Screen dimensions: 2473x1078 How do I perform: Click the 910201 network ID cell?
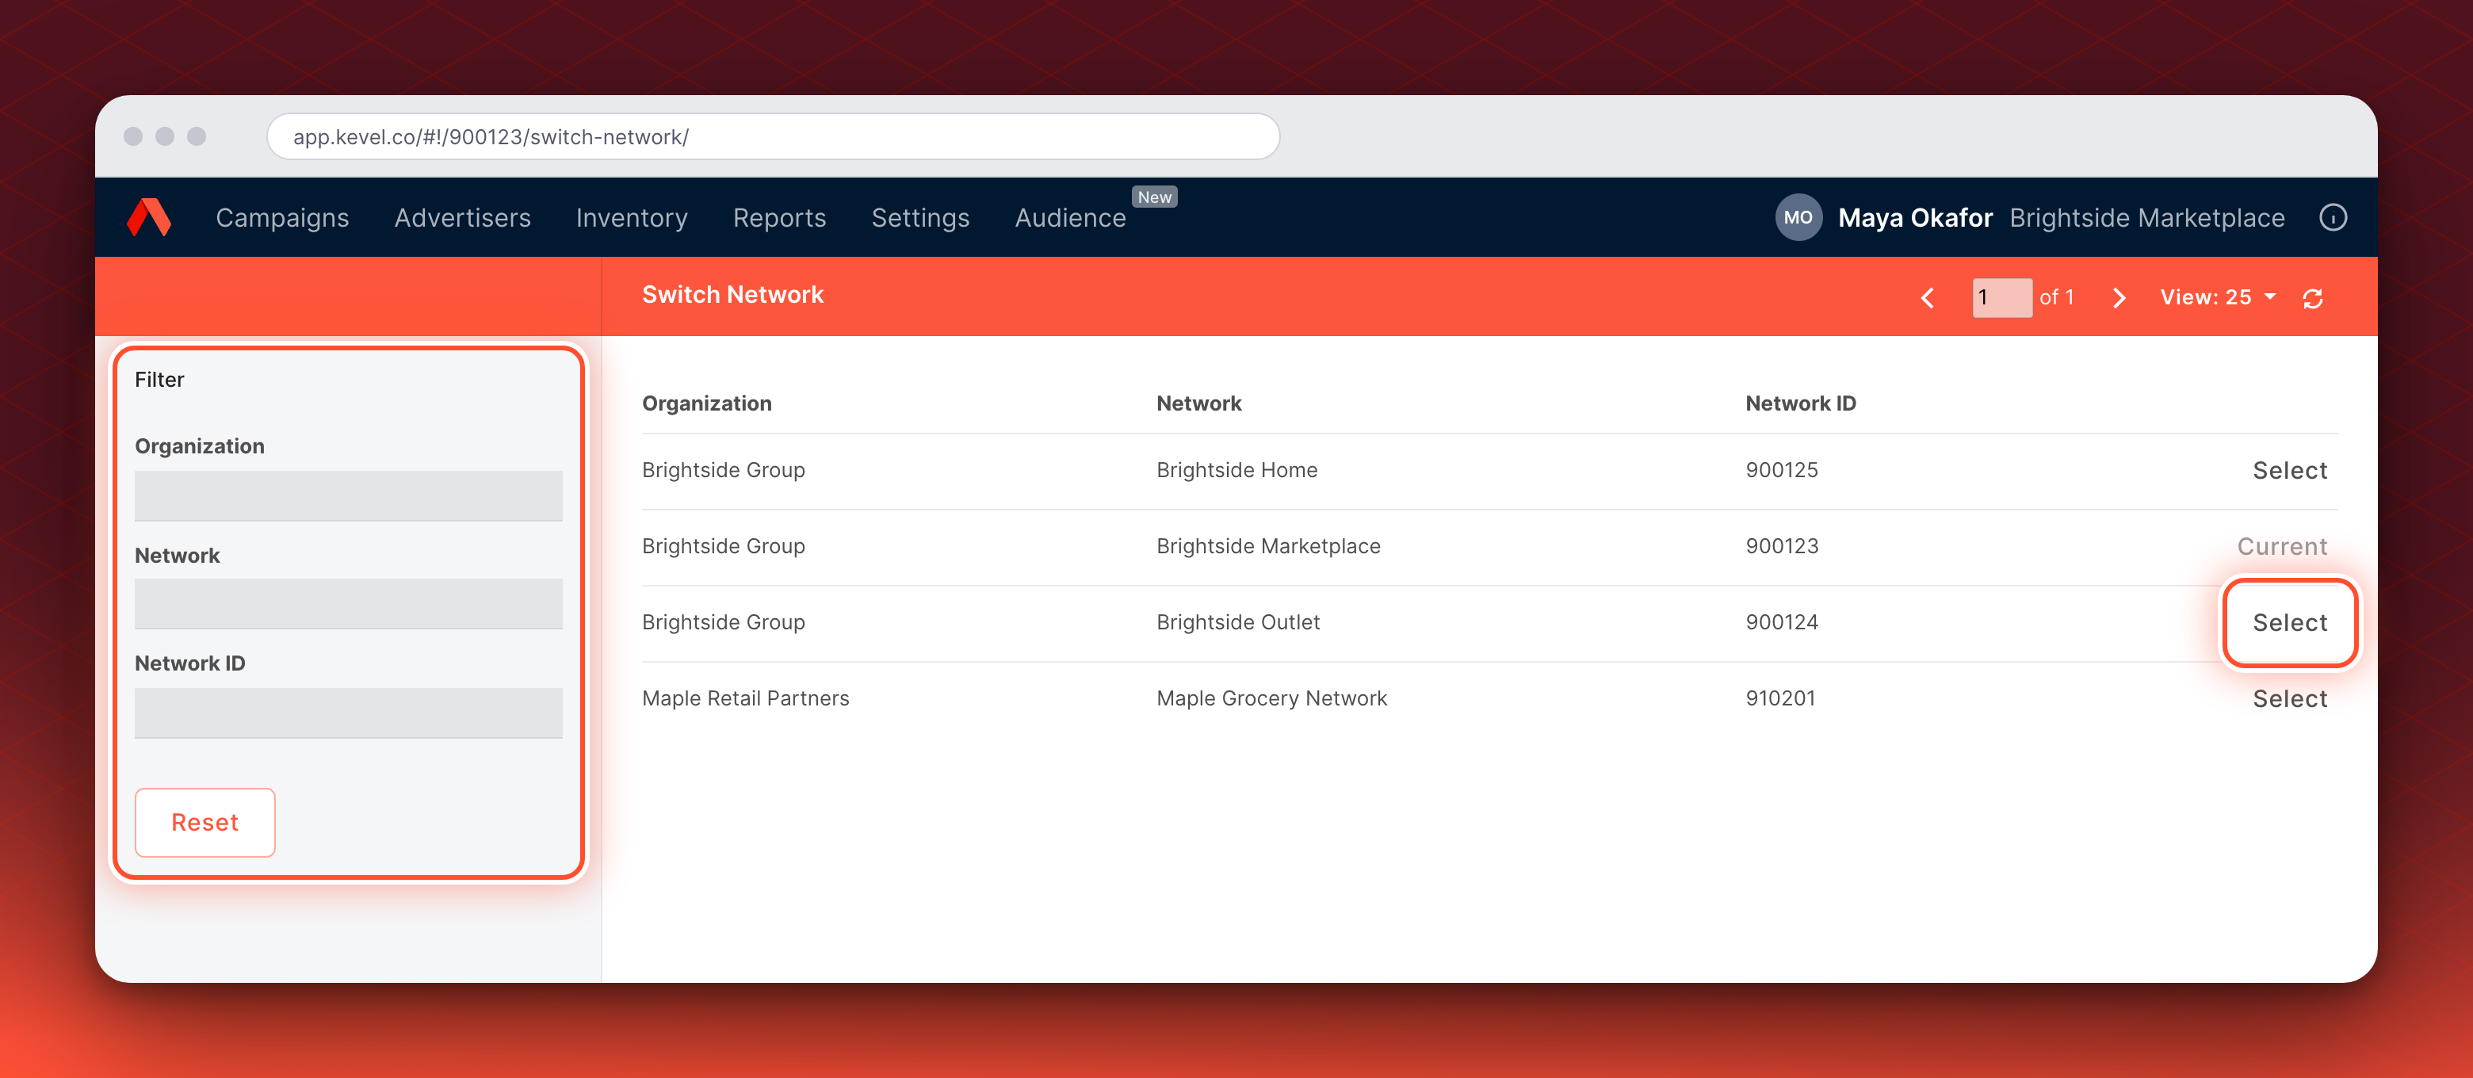click(x=1781, y=698)
